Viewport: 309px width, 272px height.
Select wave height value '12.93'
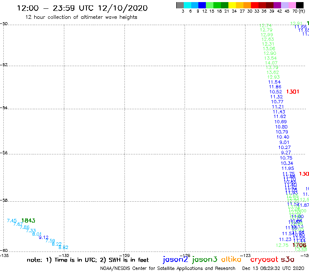tap(274, 77)
